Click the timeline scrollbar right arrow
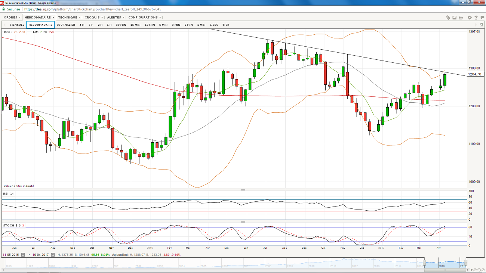The height and width of the screenshot is (273, 486). tap(468, 270)
